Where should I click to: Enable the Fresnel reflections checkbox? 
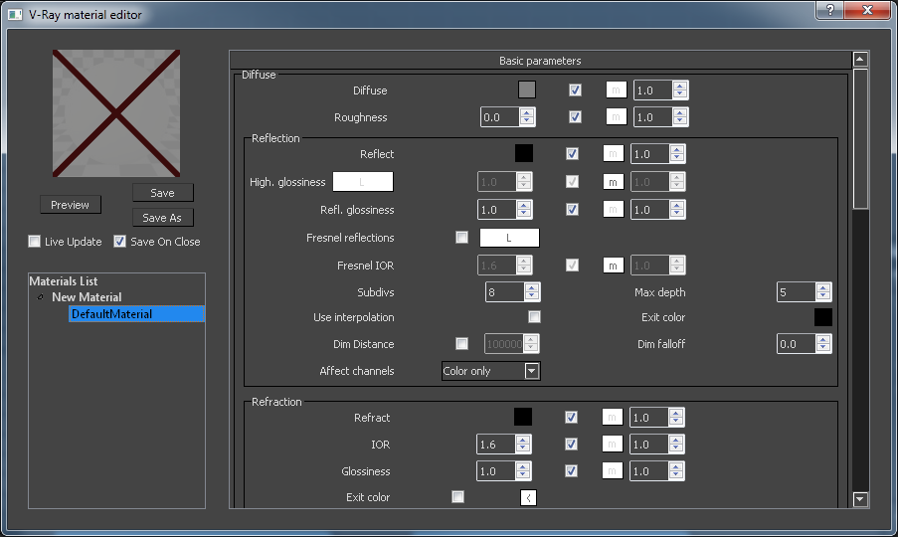461,237
